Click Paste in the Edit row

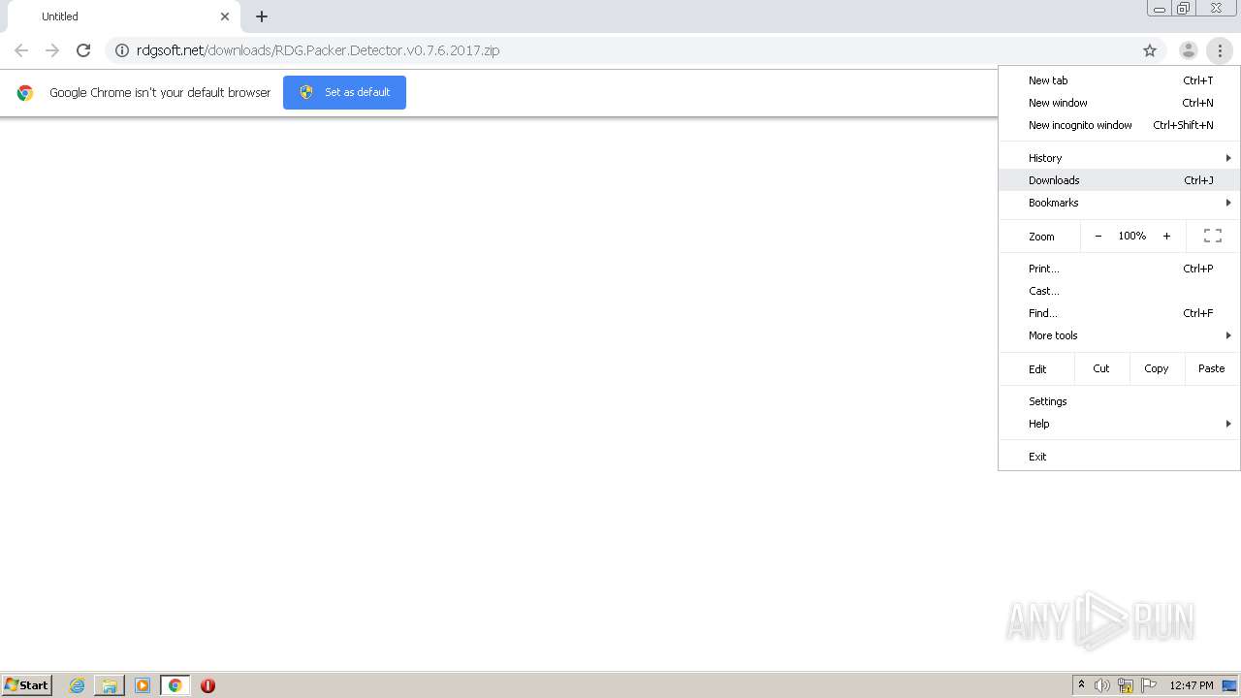[1212, 368]
